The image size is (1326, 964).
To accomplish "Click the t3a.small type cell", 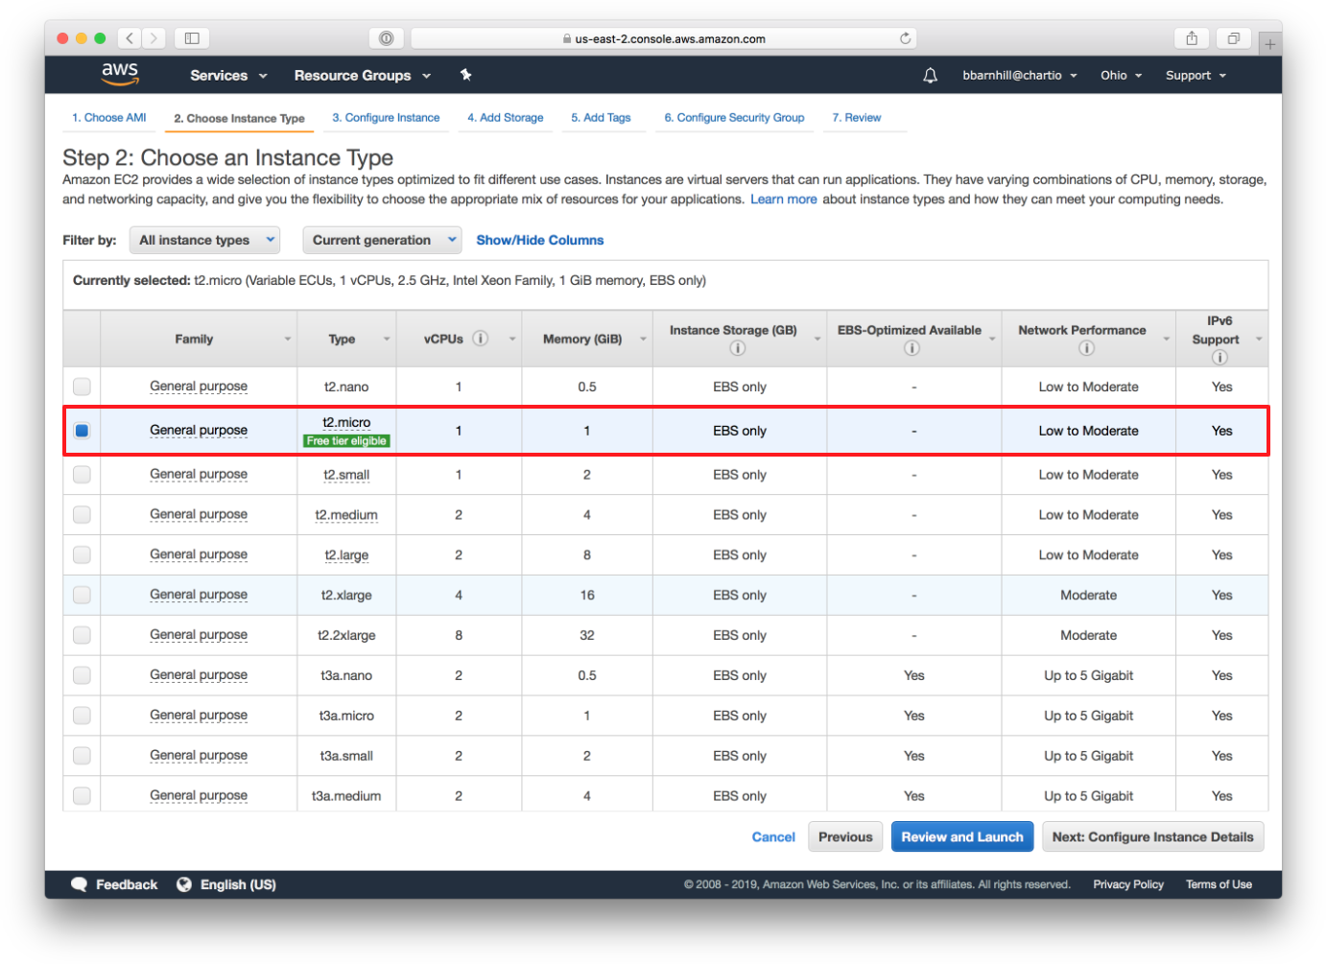I will coord(346,756).
